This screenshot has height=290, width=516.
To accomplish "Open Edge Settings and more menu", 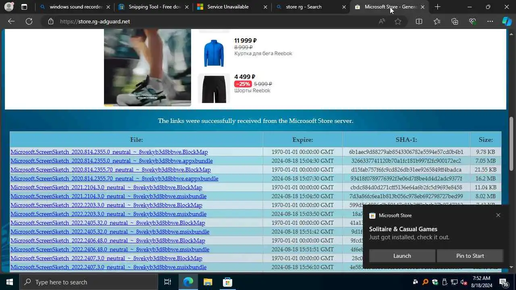I will 490,21.
